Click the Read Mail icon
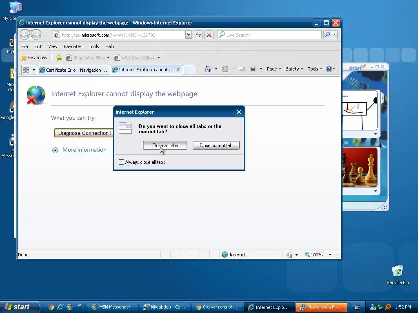 point(242,69)
